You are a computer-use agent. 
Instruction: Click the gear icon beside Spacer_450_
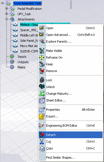[x=15, y=30]
